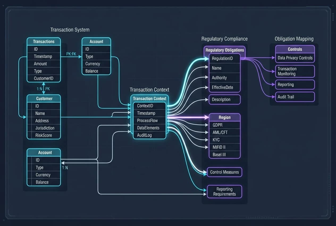The height and width of the screenshot is (226, 336).
Task: Select the Authority field
Action: tap(225, 78)
